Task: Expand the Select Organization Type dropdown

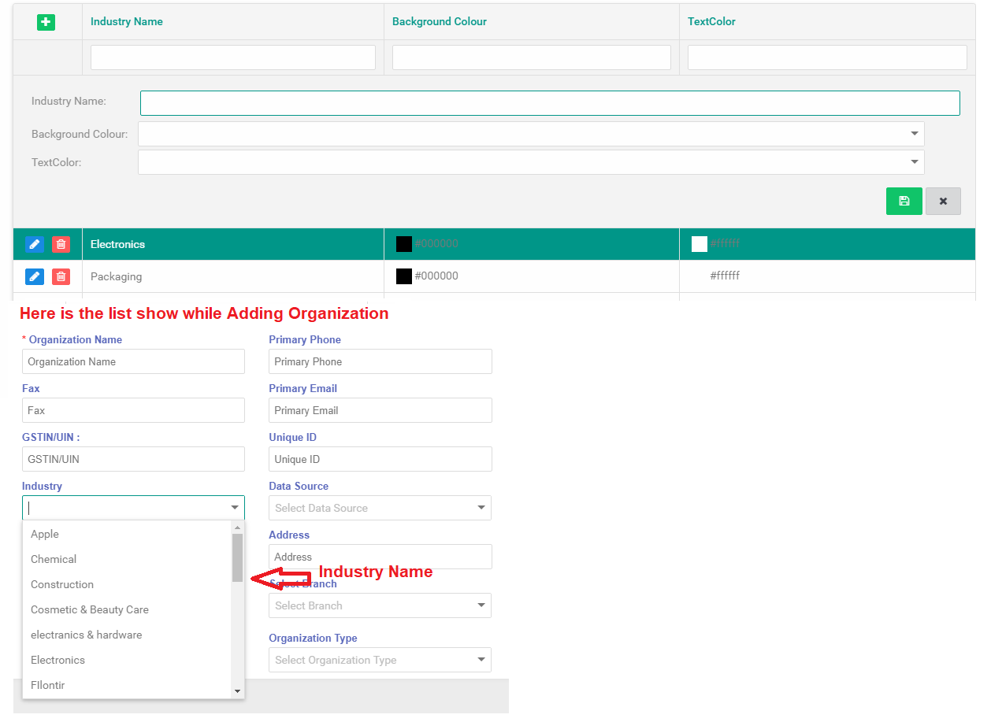Action: (380, 660)
